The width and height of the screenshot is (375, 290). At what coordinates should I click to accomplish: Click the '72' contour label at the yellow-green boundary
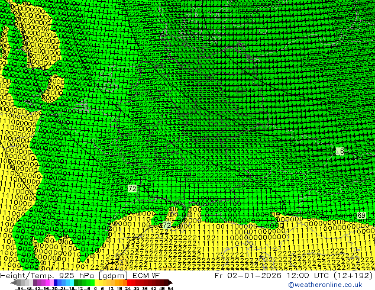point(167,225)
